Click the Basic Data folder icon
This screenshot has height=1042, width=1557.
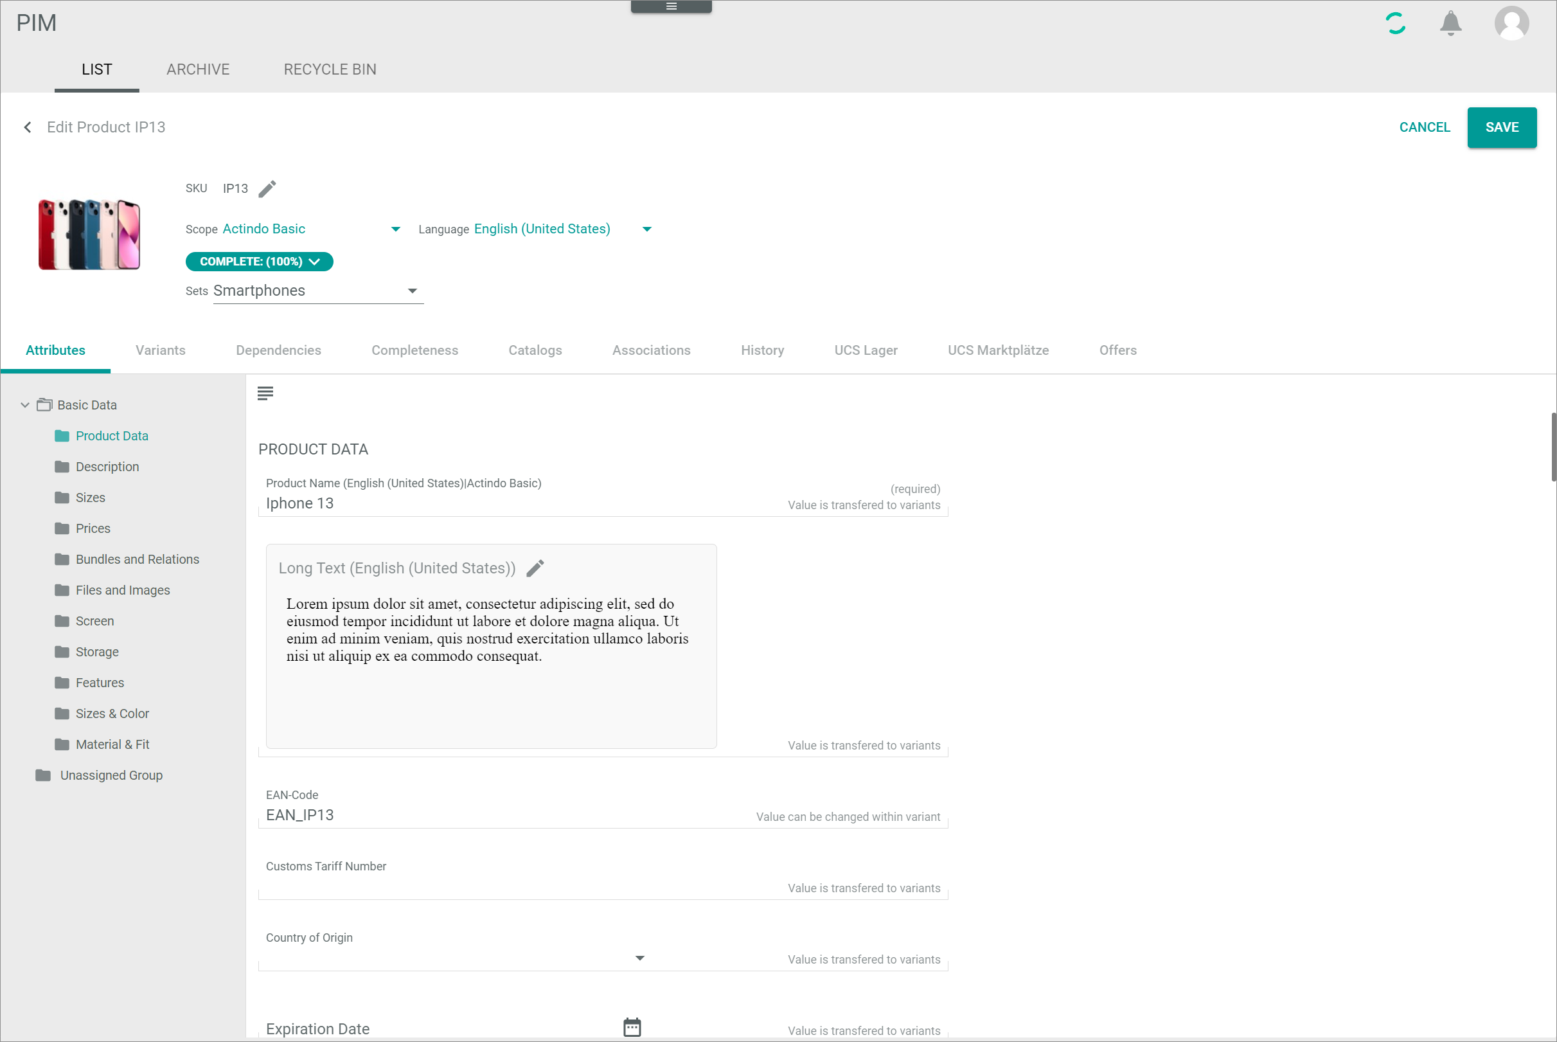point(44,405)
